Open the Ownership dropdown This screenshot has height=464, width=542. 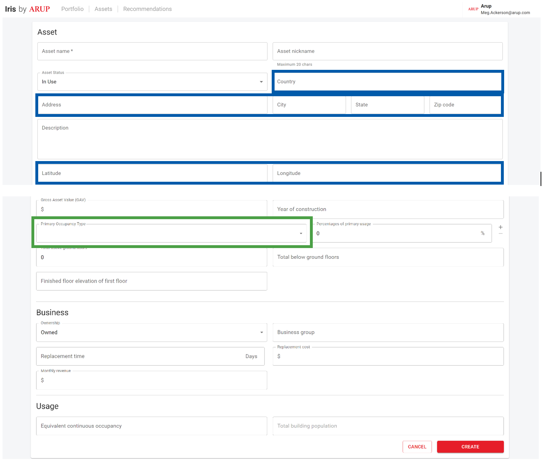151,332
